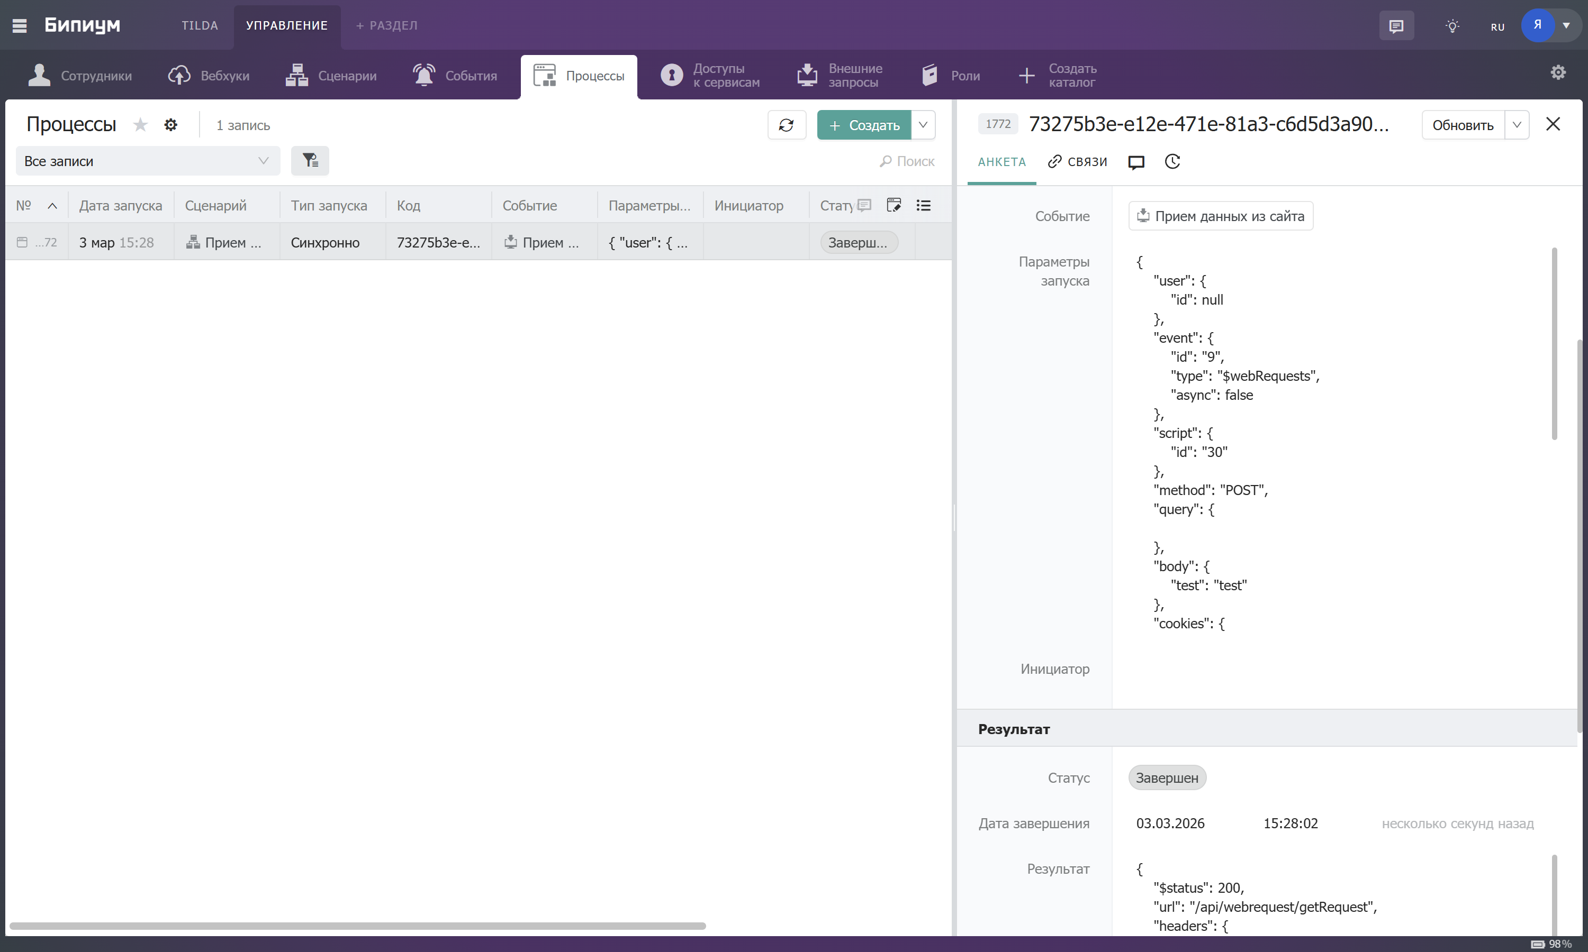1588x952 pixels.
Task: Click the list view options icon
Action: pyautogui.click(x=923, y=205)
